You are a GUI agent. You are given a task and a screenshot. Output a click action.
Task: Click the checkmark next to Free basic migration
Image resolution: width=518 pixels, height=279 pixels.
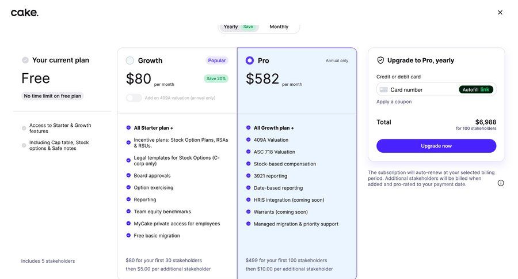coord(129,236)
